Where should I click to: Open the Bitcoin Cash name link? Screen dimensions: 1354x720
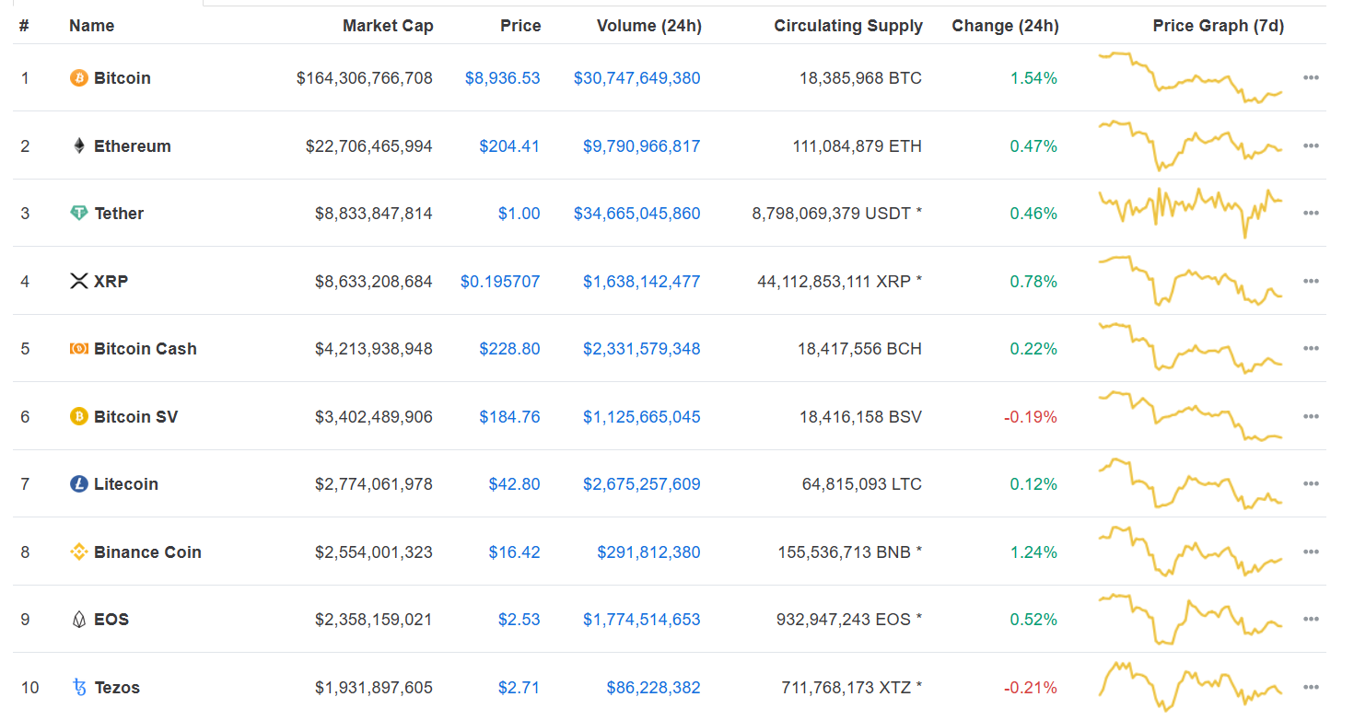pyautogui.click(x=146, y=349)
